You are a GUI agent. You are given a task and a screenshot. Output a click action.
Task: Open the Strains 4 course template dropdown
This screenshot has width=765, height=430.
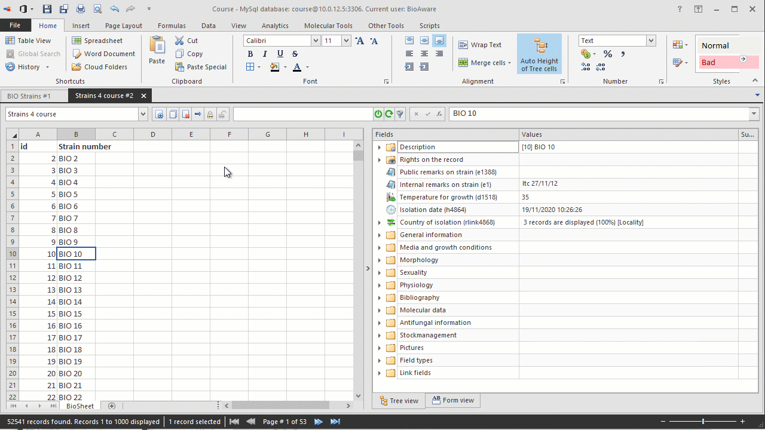click(x=142, y=114)
